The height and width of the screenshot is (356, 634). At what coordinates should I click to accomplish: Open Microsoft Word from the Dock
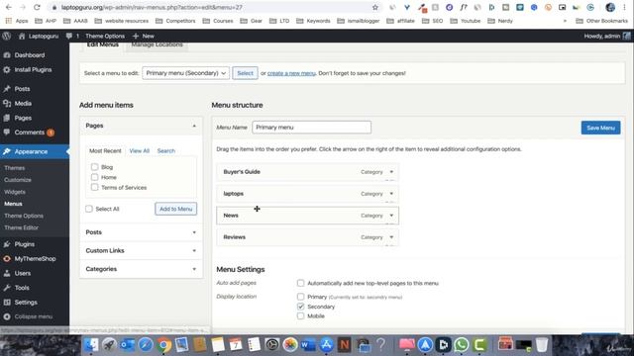pyautogui.click(x=308, y=345)
